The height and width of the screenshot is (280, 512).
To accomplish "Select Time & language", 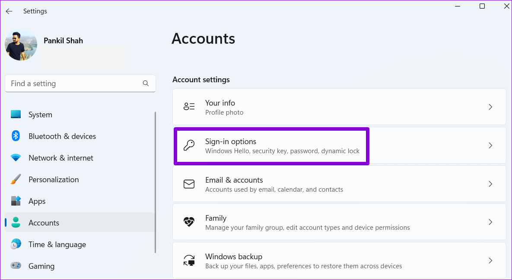I will [x=57, y=245].
